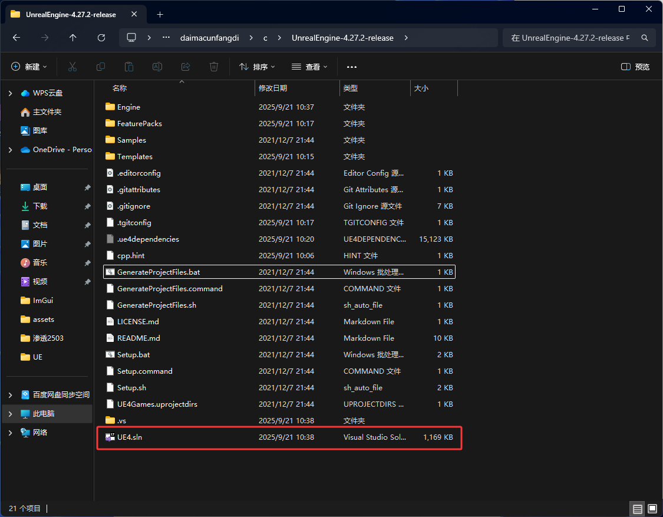Expand the WPS cloud drive tree node
The width and height of the screenshot is (663, 517).
click(x=10, y=93)
